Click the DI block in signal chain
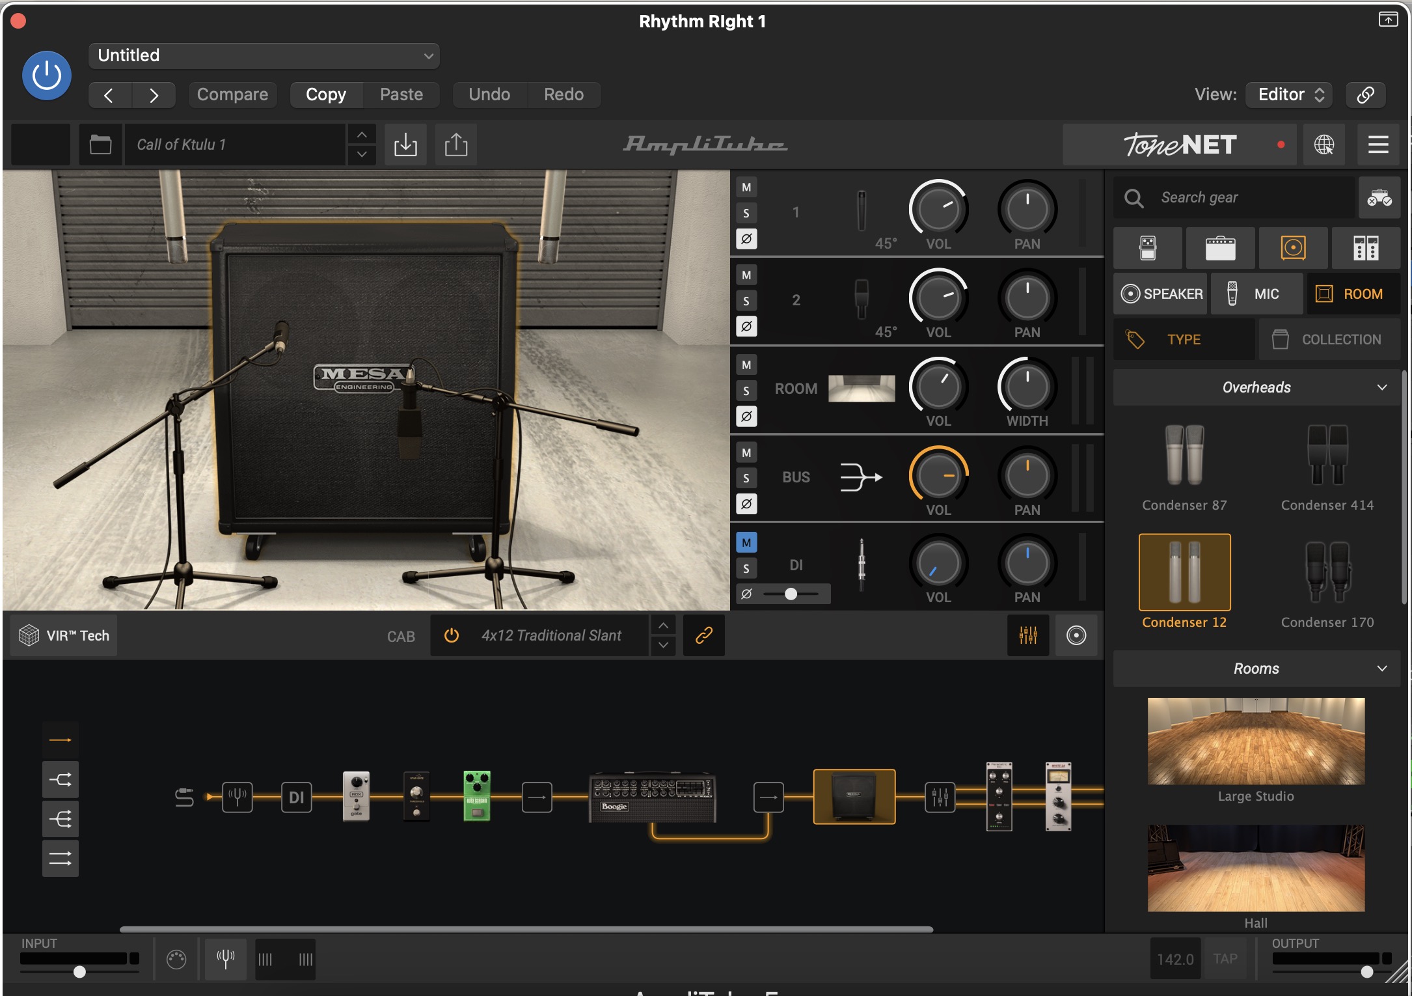Viewport: 1412px width, 996px height. 296,797
